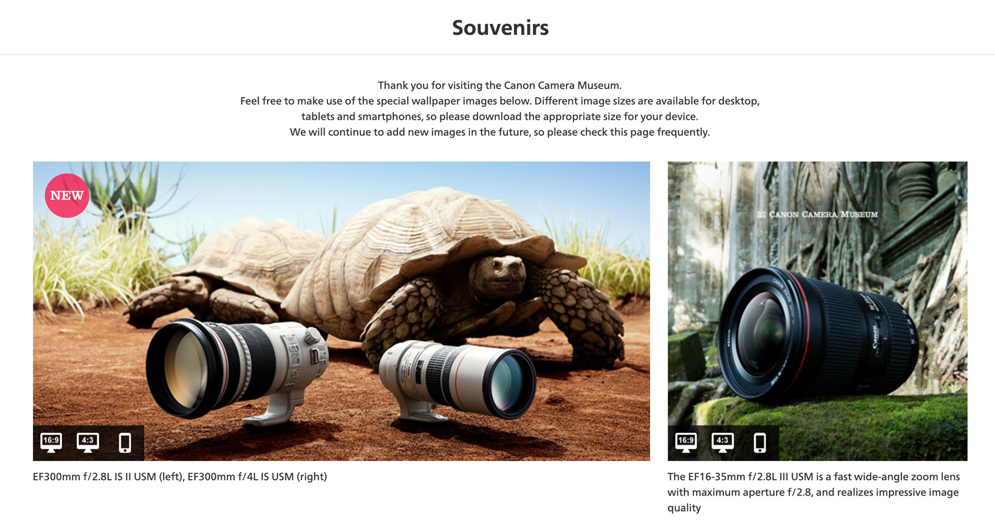995x521 pixels.
Task: Click the 'Thank you for visiting' text line
Action: [500, 86]
